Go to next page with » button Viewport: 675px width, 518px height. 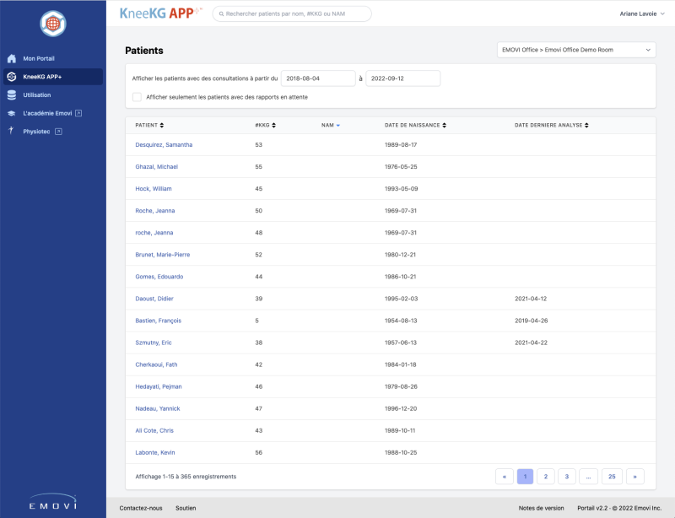pyautogui.click(x=635, y=477)
